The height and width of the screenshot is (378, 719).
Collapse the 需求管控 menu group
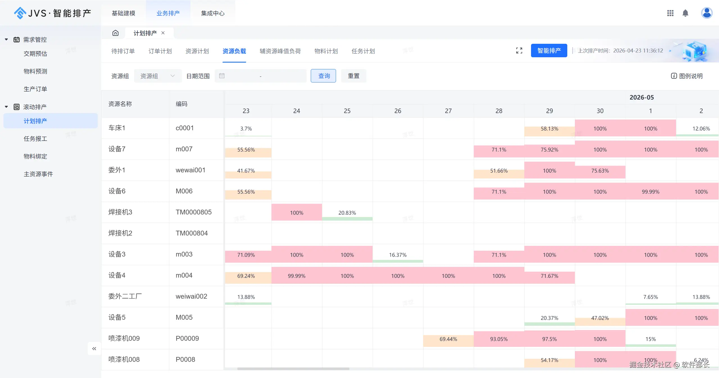click(x=6, y=40)
